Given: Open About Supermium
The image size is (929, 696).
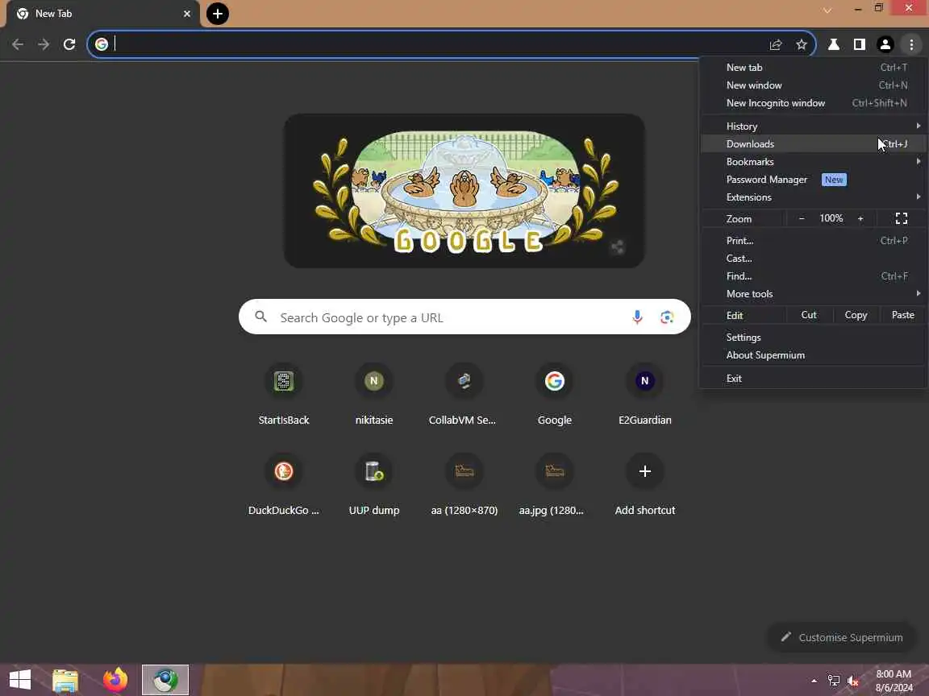Looking at the screenshot, I should click(x=813, y=355).
